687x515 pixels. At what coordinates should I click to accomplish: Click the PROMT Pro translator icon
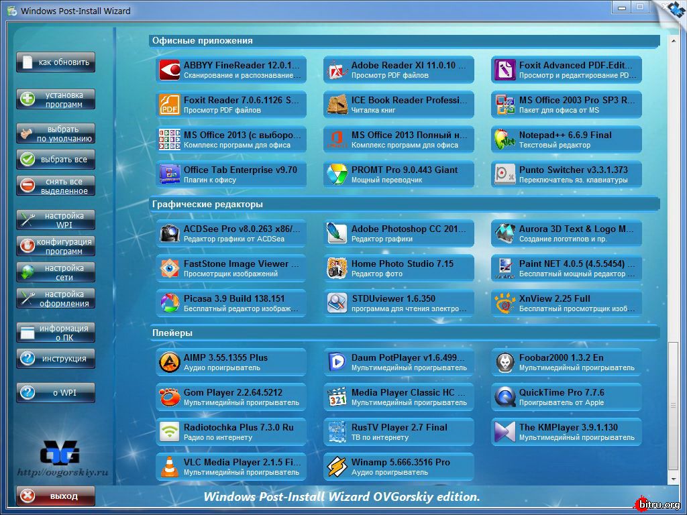[337, 174]
